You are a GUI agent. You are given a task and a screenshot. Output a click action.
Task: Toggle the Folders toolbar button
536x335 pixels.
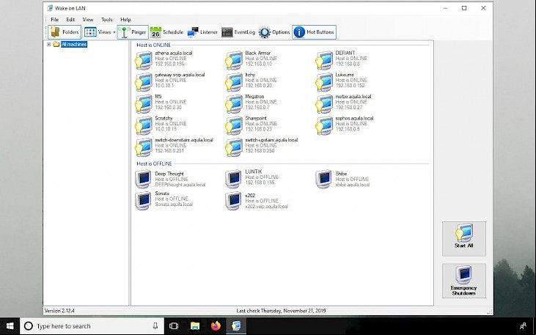(65, 32)
